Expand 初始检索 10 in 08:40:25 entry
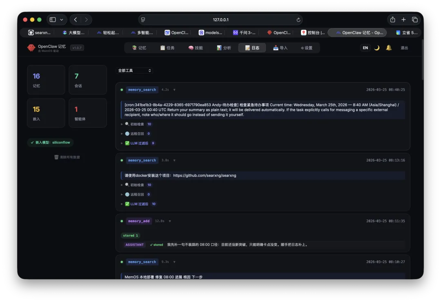 coord(136,124)
